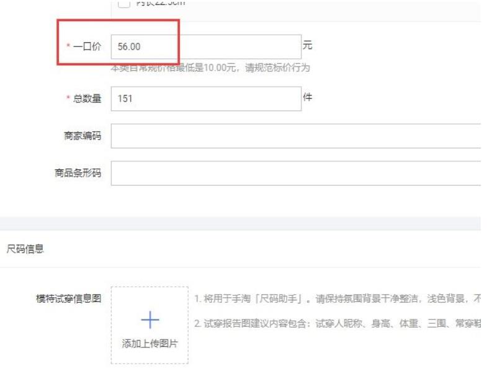Image resolution: width=497 pixels, height=381 pixels.
Task: Click the plus icon to upload image
Action: [x=150, y=320]
